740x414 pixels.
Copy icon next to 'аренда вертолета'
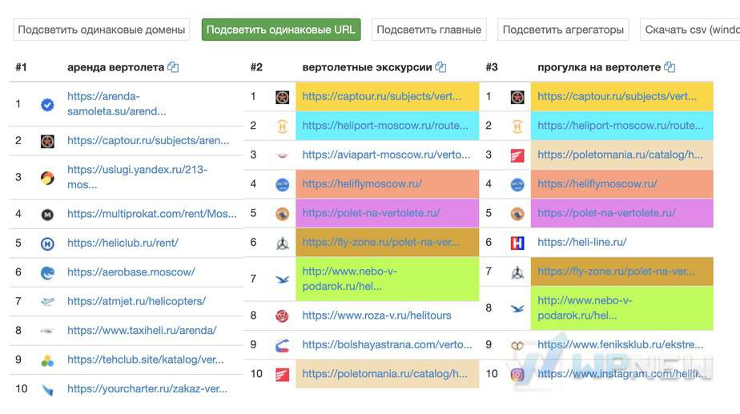[x=173, y=67]
